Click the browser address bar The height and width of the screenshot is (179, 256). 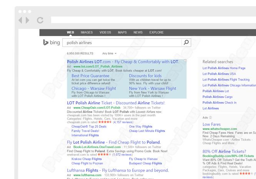[153, 20]
